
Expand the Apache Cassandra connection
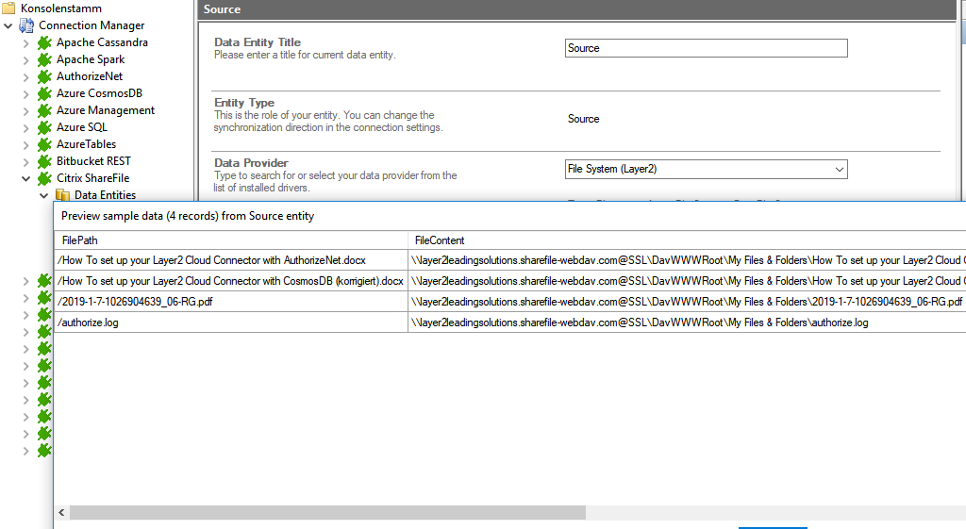[x=25, y=43]
